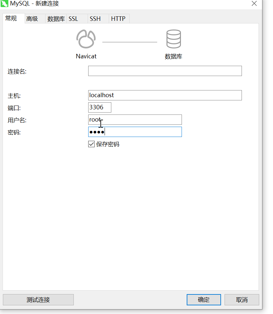Click the 端口 field showing 3306
The height and width of the screenshot is (314, 273).
coord(99,107)
